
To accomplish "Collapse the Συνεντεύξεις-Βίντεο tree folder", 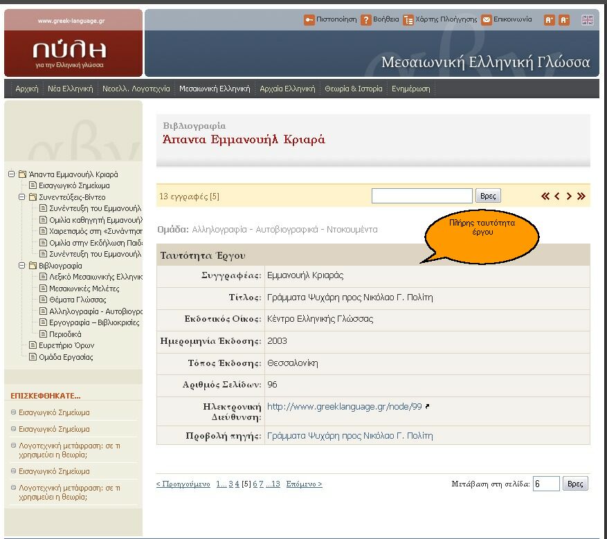I will 22,197.
